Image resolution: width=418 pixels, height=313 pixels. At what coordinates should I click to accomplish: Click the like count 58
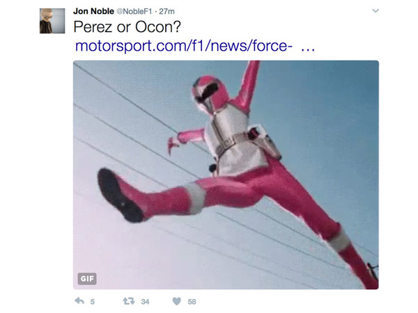tap(192, 302)
